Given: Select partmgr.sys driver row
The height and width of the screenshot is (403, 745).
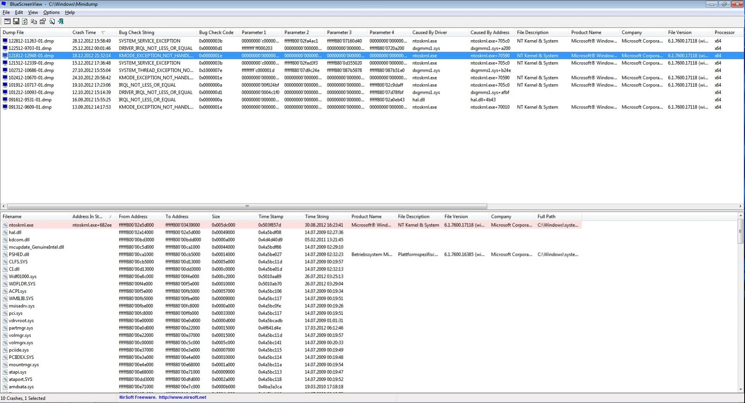Looking at the screenshot, I should click(x=291, y=328).
